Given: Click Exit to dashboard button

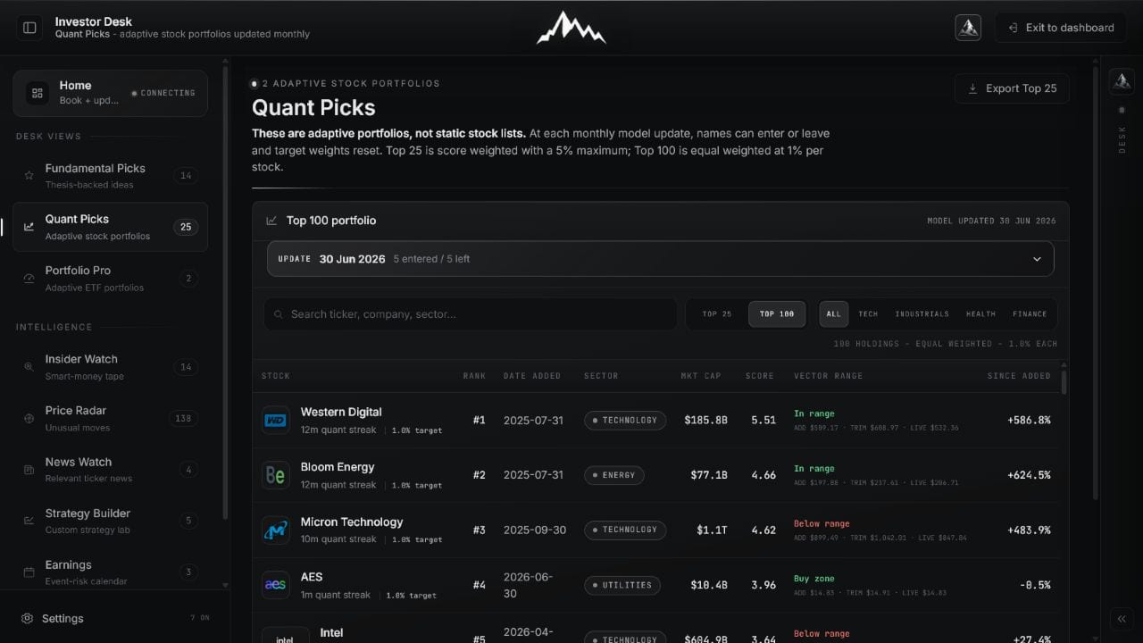Looking at the screenshot, I should 1061,28.
